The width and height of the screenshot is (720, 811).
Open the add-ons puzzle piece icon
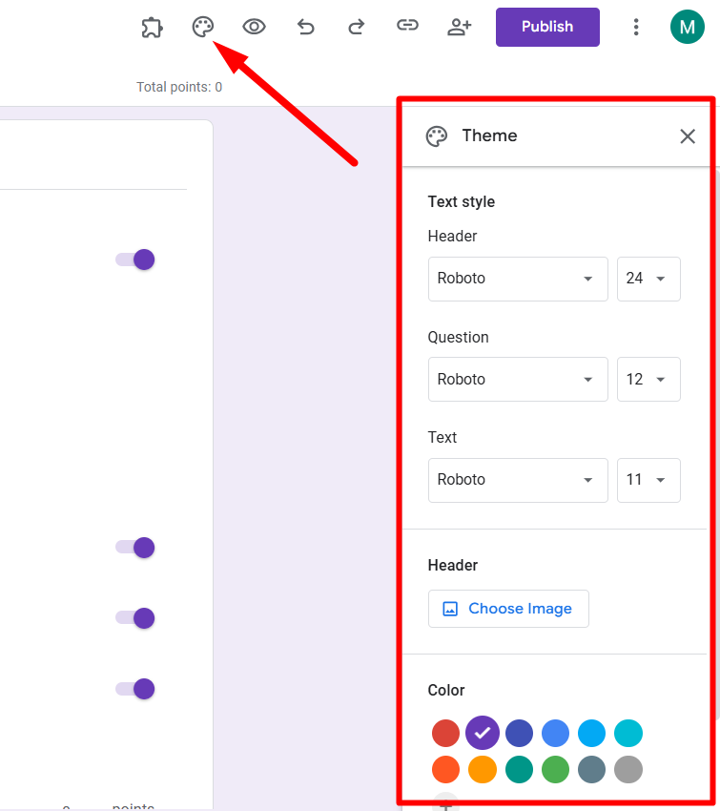tap(152, 27)
